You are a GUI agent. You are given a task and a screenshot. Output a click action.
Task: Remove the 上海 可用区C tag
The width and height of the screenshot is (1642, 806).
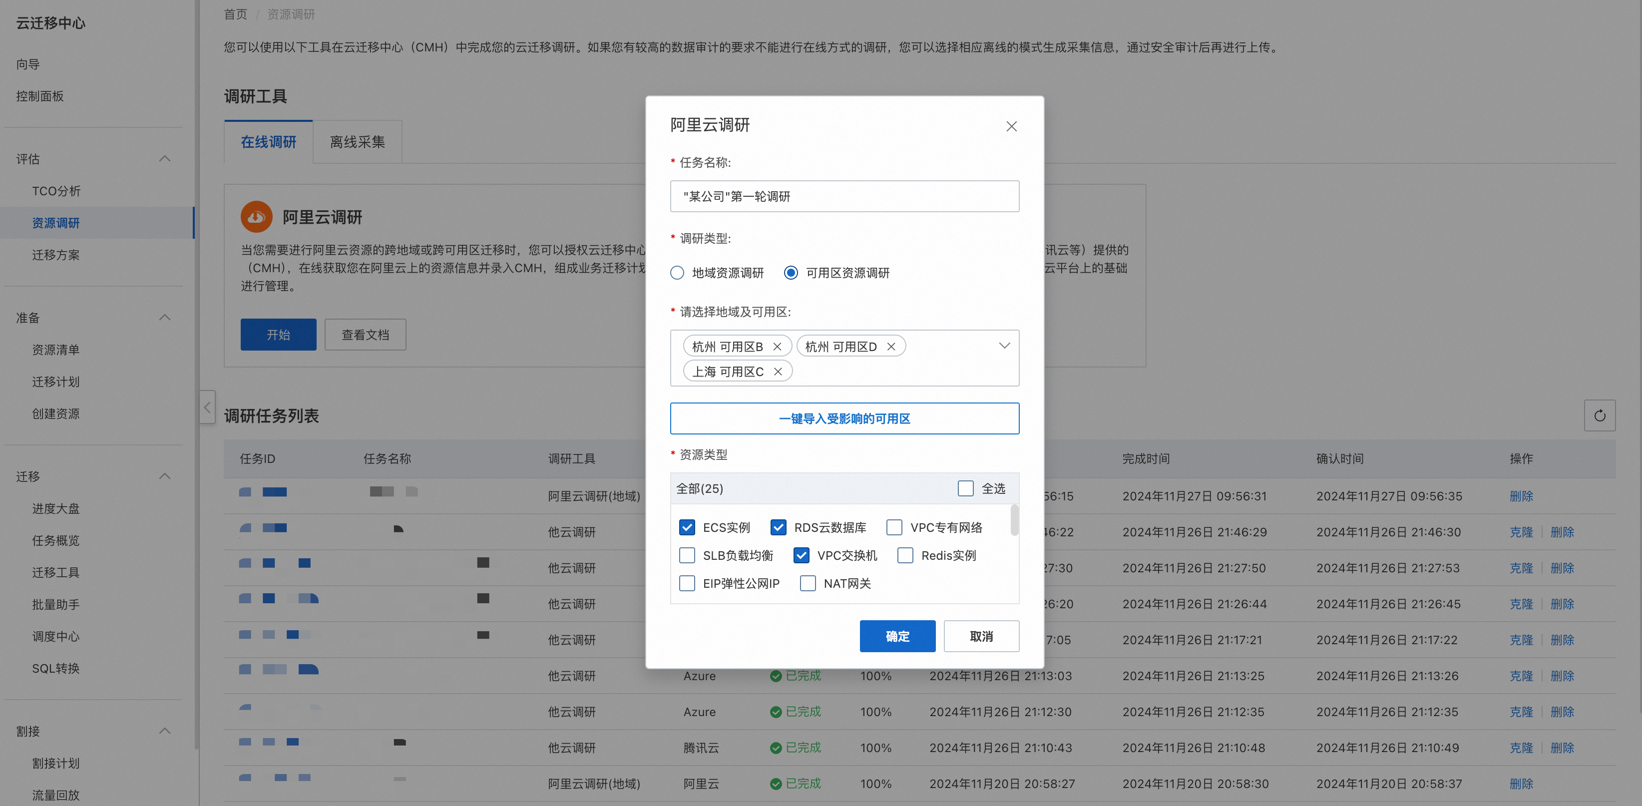point(778,371)
